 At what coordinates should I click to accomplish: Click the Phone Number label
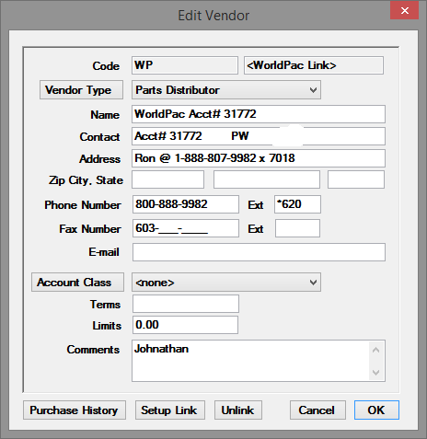click(x=83, y=205)
